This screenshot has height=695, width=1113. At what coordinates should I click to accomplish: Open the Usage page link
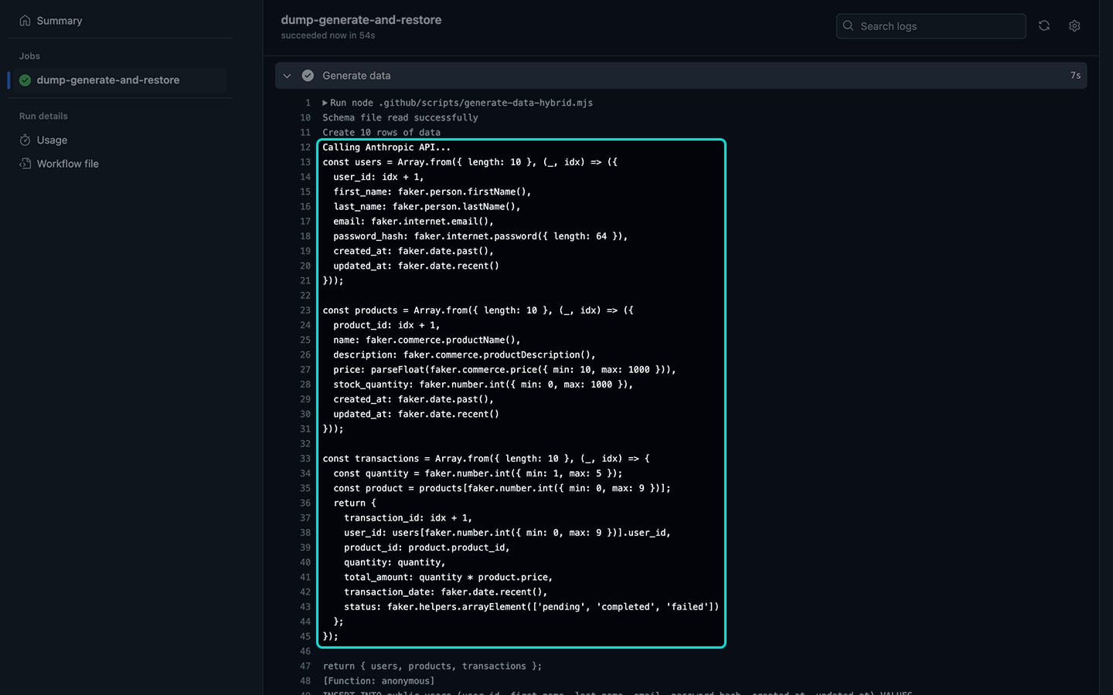coord(53,140)
